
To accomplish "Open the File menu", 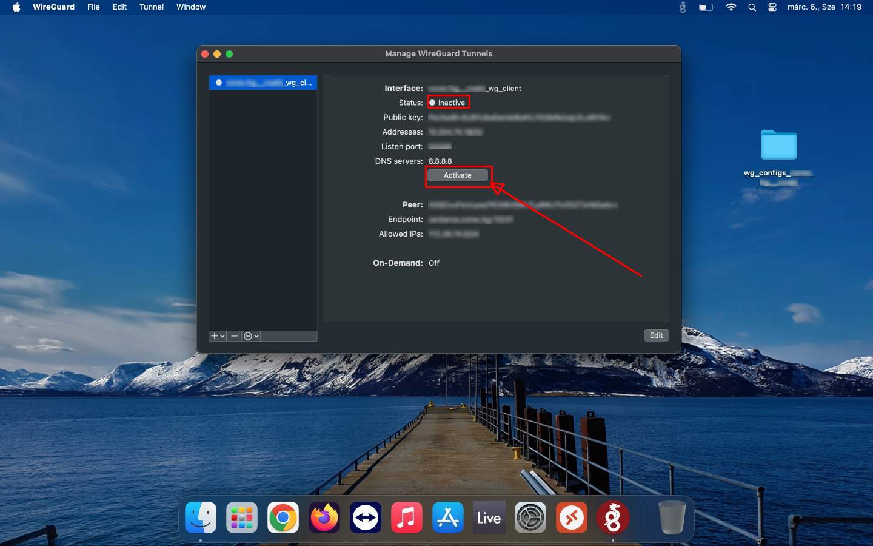I will (x=93, y=7).
